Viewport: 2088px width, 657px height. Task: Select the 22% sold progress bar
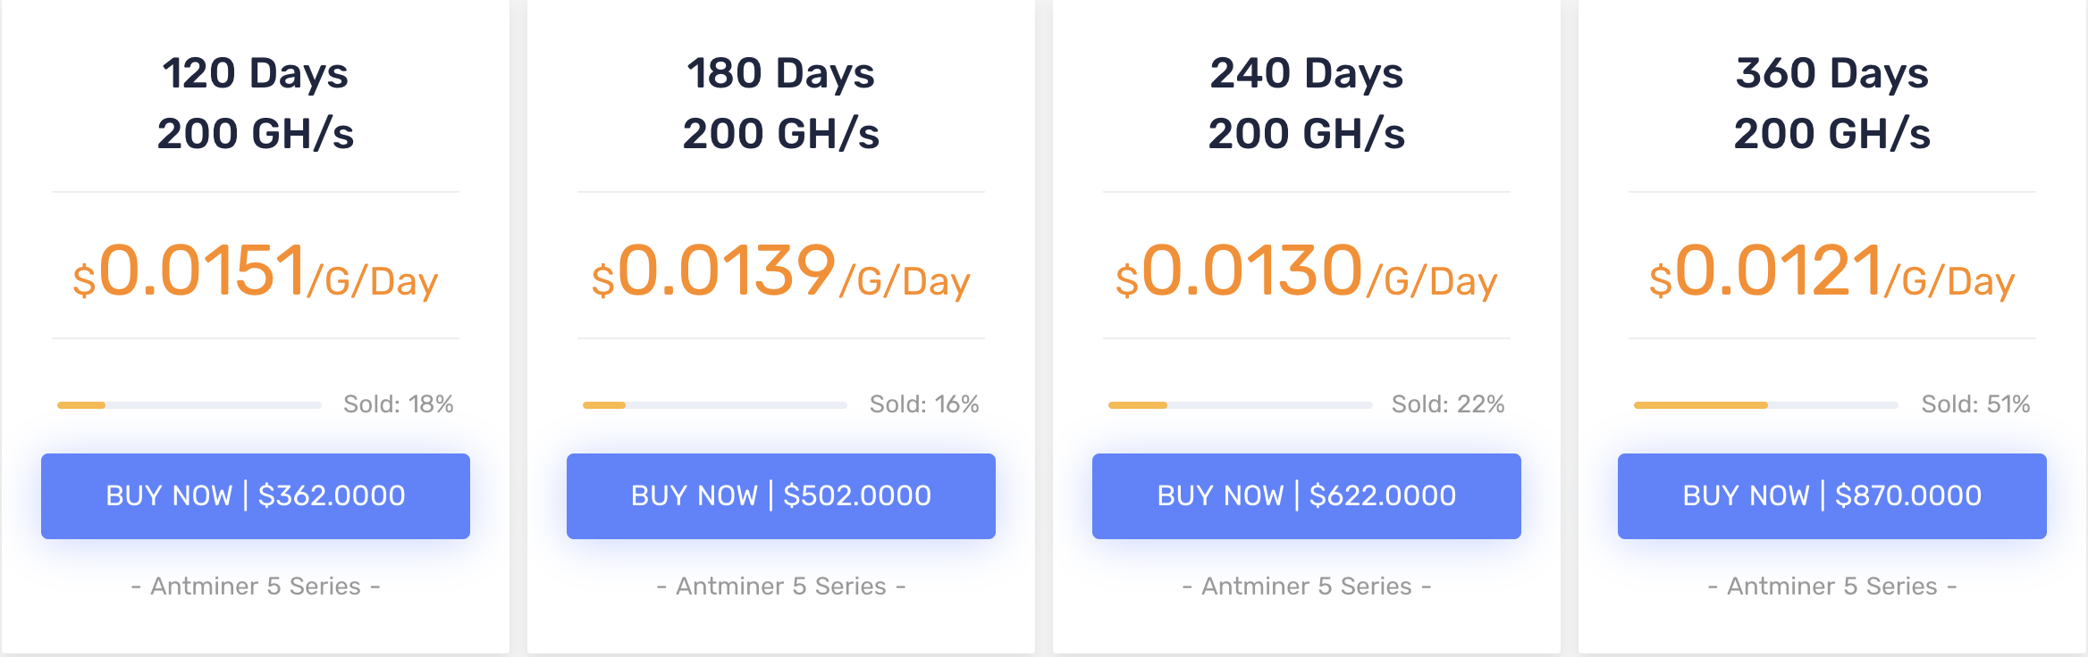1241,405
